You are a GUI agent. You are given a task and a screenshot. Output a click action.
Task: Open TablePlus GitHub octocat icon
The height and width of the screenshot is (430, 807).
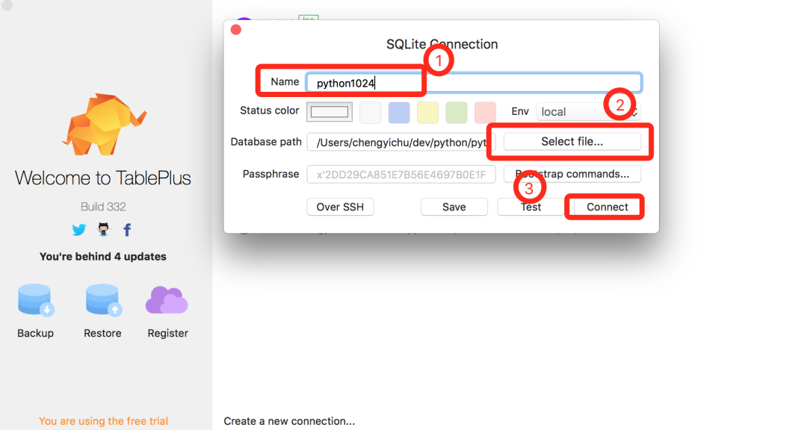(103, 229)
